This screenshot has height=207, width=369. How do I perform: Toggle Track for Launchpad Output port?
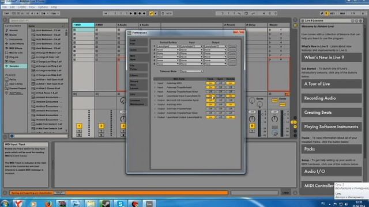[x=210, y=117]
